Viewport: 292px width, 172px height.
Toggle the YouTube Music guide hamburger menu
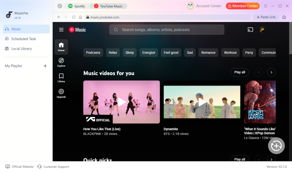coord(61,30)
